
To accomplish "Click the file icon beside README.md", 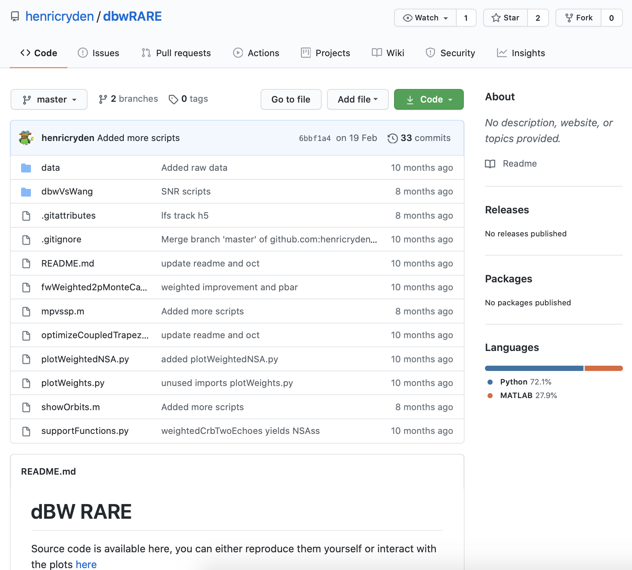I will [x=26, y=264].
